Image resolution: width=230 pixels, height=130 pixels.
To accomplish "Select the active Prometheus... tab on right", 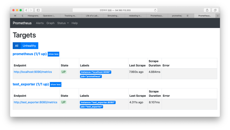I will tap(205, 16).
